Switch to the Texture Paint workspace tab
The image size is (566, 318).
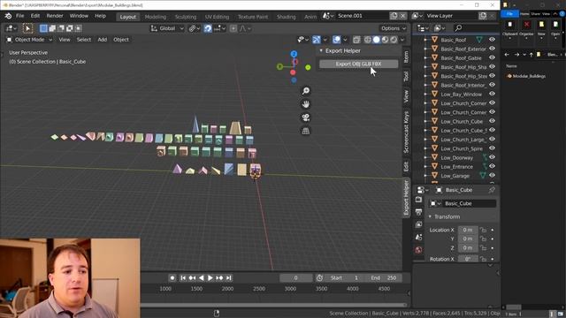(x=253, y=17)
